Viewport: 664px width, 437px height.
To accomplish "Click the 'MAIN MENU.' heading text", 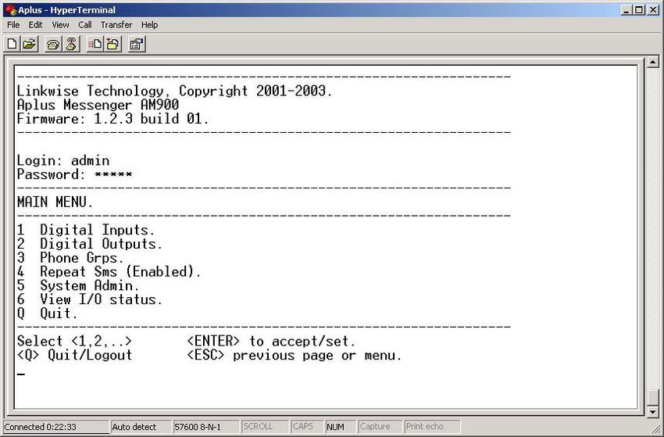I will point(55,202).
